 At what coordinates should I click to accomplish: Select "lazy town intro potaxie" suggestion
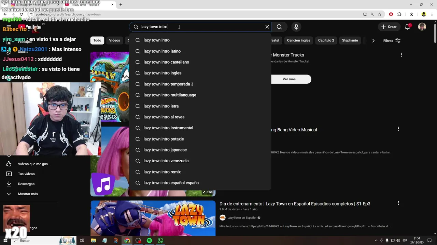[x=200, y=139]
